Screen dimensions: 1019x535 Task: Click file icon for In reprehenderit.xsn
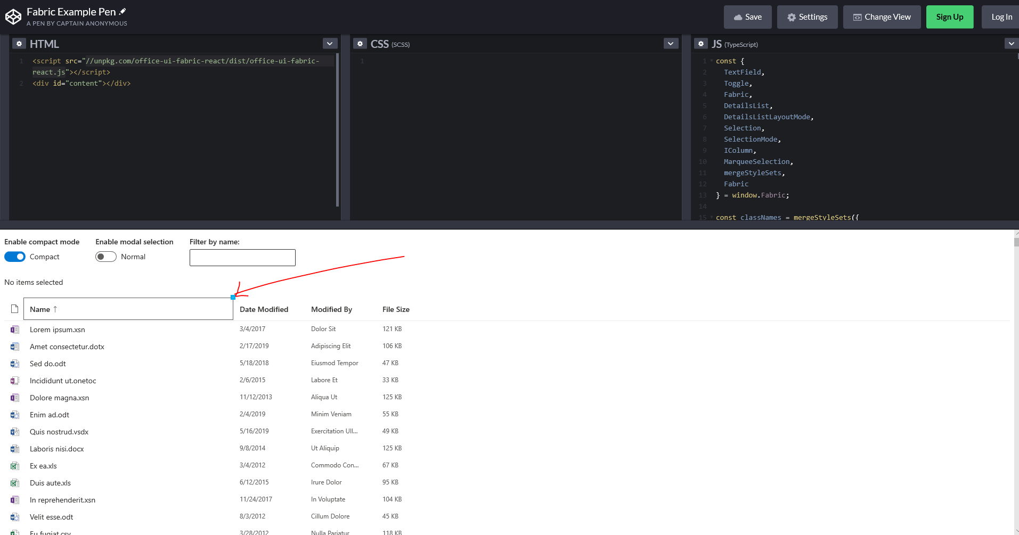[x=15, y=500]
